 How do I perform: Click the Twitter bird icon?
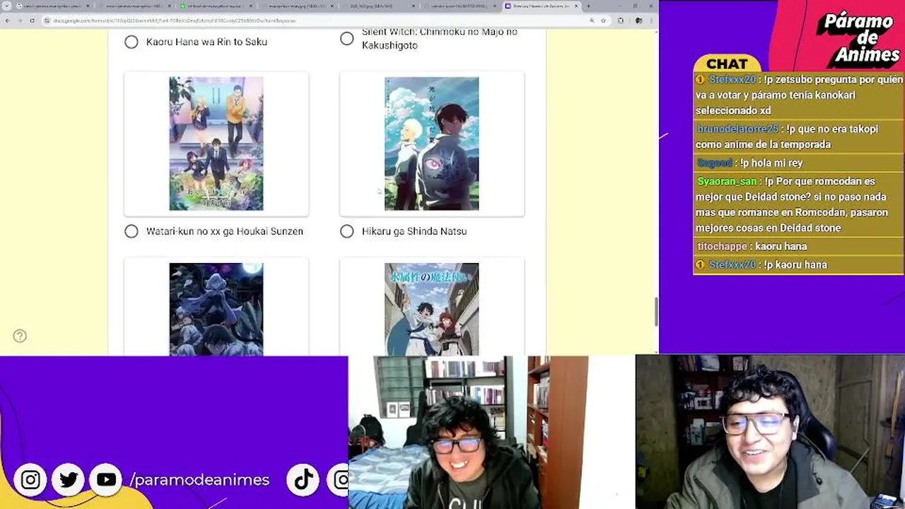(69, 480)
